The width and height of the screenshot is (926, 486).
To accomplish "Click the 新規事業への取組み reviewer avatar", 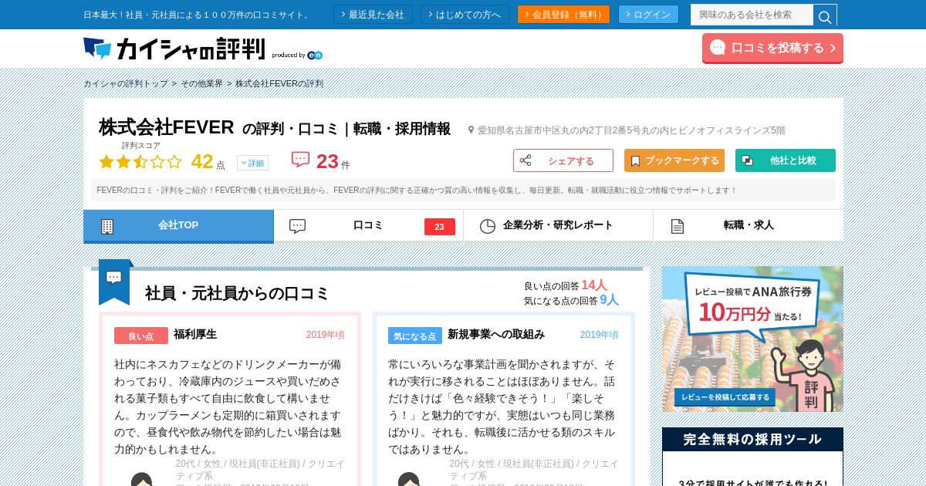I will [x=409, y=479].
